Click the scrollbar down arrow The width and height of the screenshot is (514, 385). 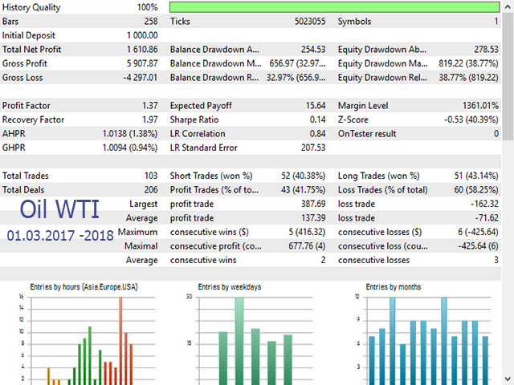[x=508, y=379]
